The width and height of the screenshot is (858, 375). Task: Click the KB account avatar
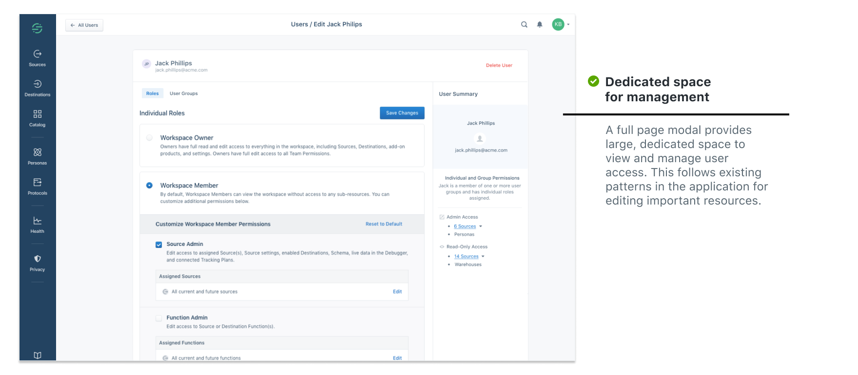click(558, 24)
